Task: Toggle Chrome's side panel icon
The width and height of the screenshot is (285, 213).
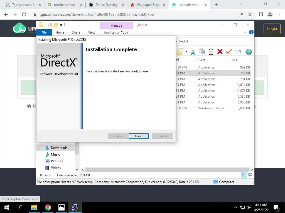Action: coord(261,14)
